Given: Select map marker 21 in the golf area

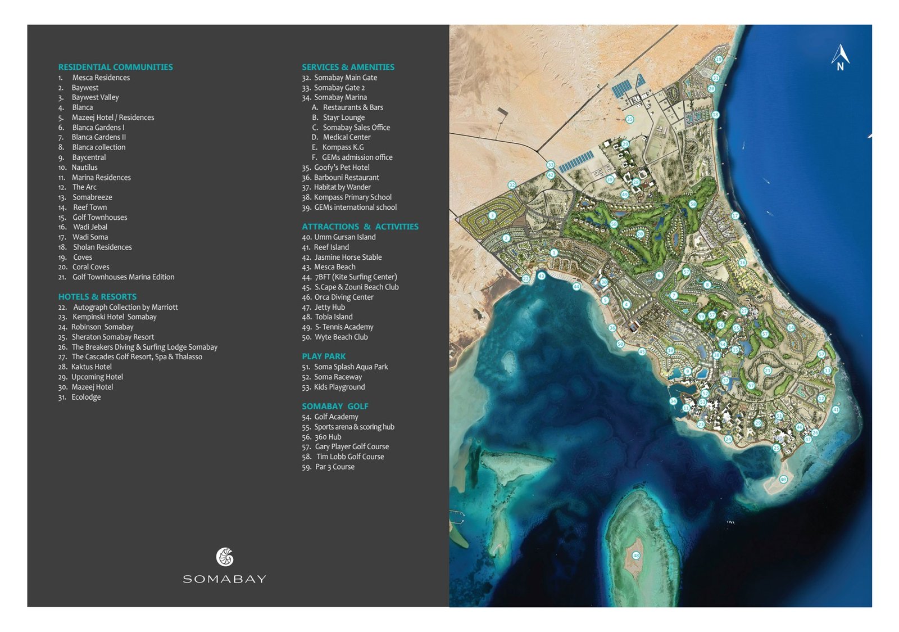Looking at the screenshot, I should pyautogui.click(x=768, y=371).
